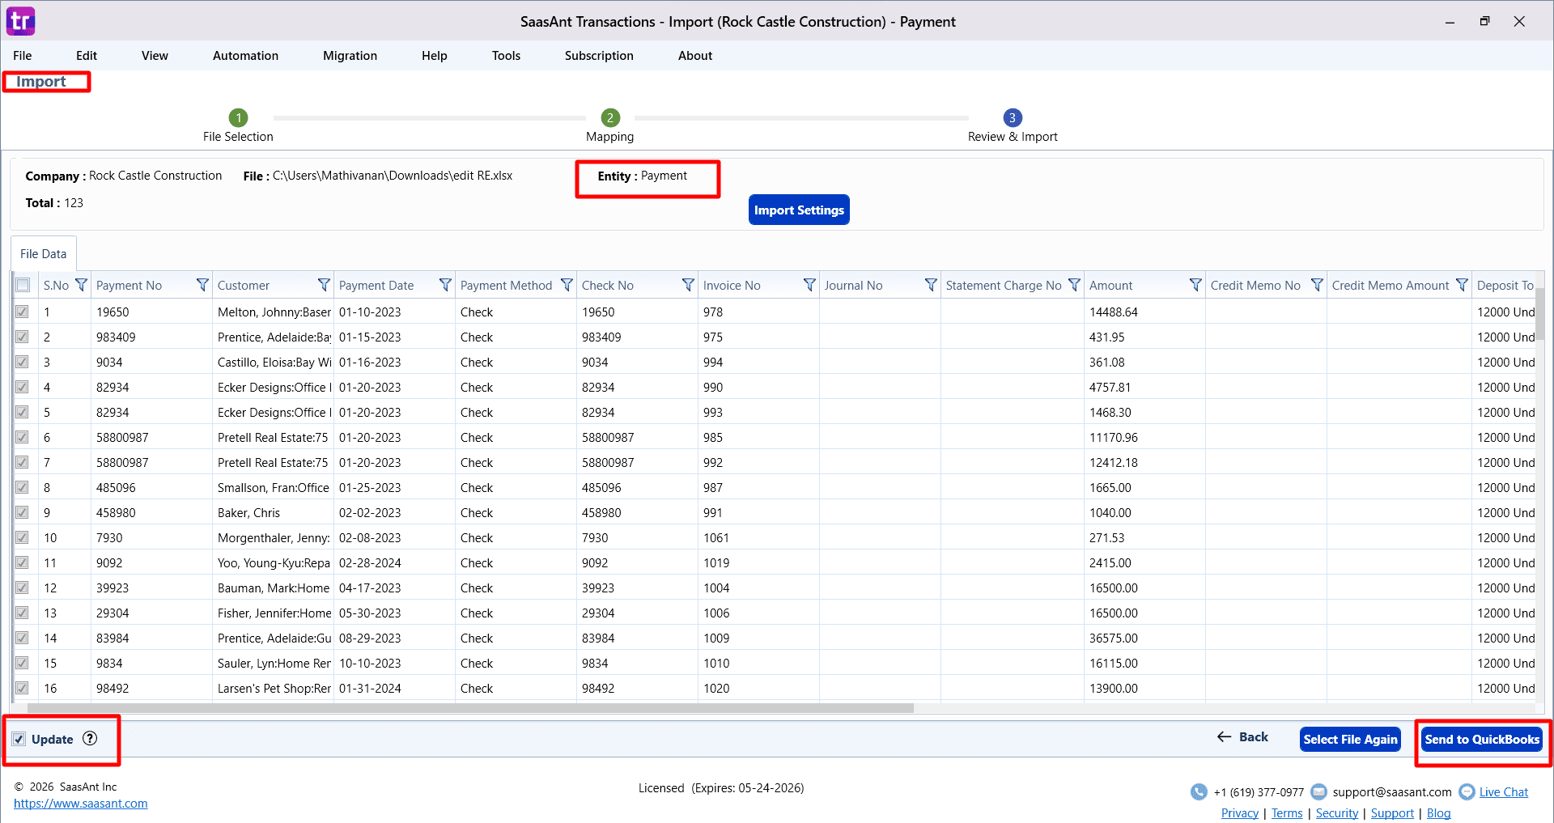
Task: Filter the Journal No column
Action: pos(931,285)
